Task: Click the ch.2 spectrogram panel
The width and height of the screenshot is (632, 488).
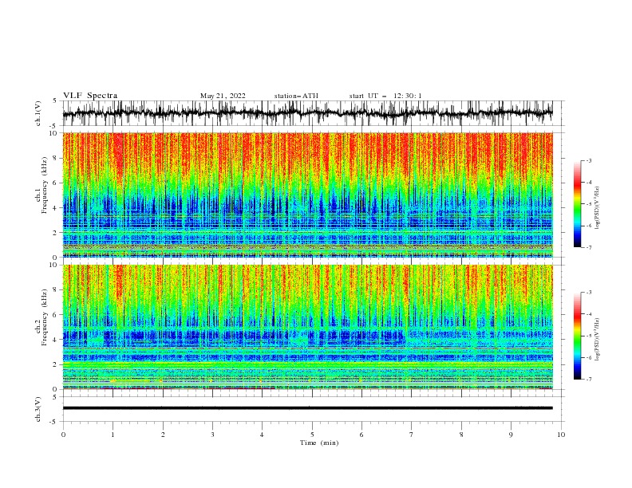Action: point(308,327)
